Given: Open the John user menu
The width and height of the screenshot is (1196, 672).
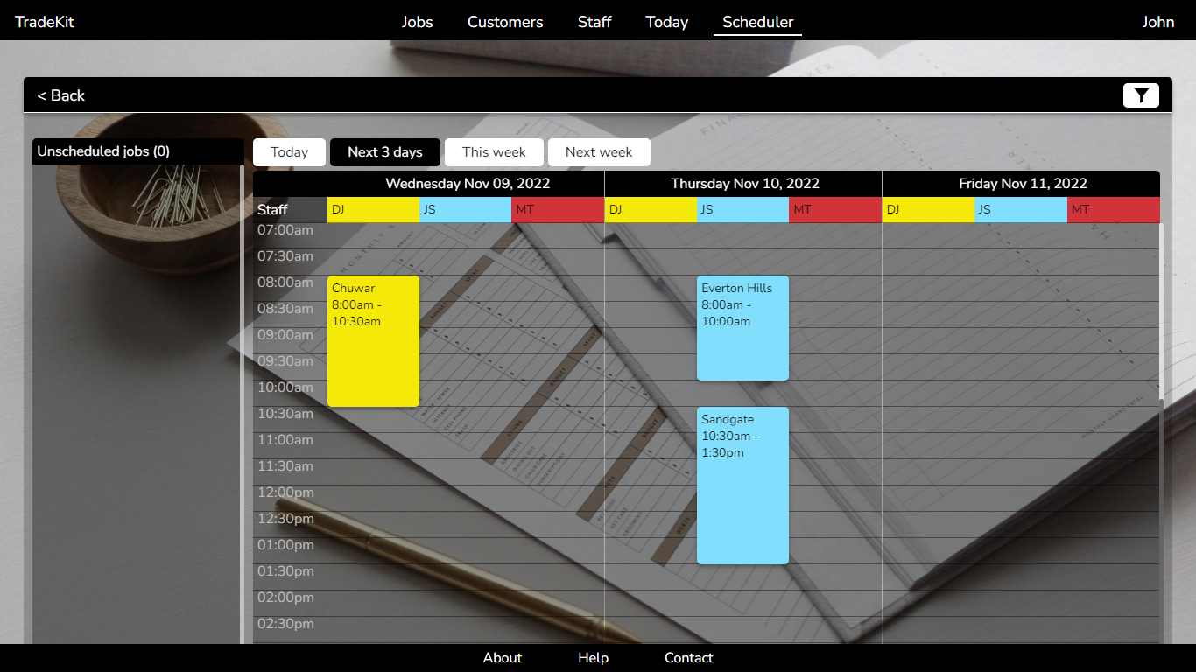Looking at the screenshot, I should (1158, 22).
